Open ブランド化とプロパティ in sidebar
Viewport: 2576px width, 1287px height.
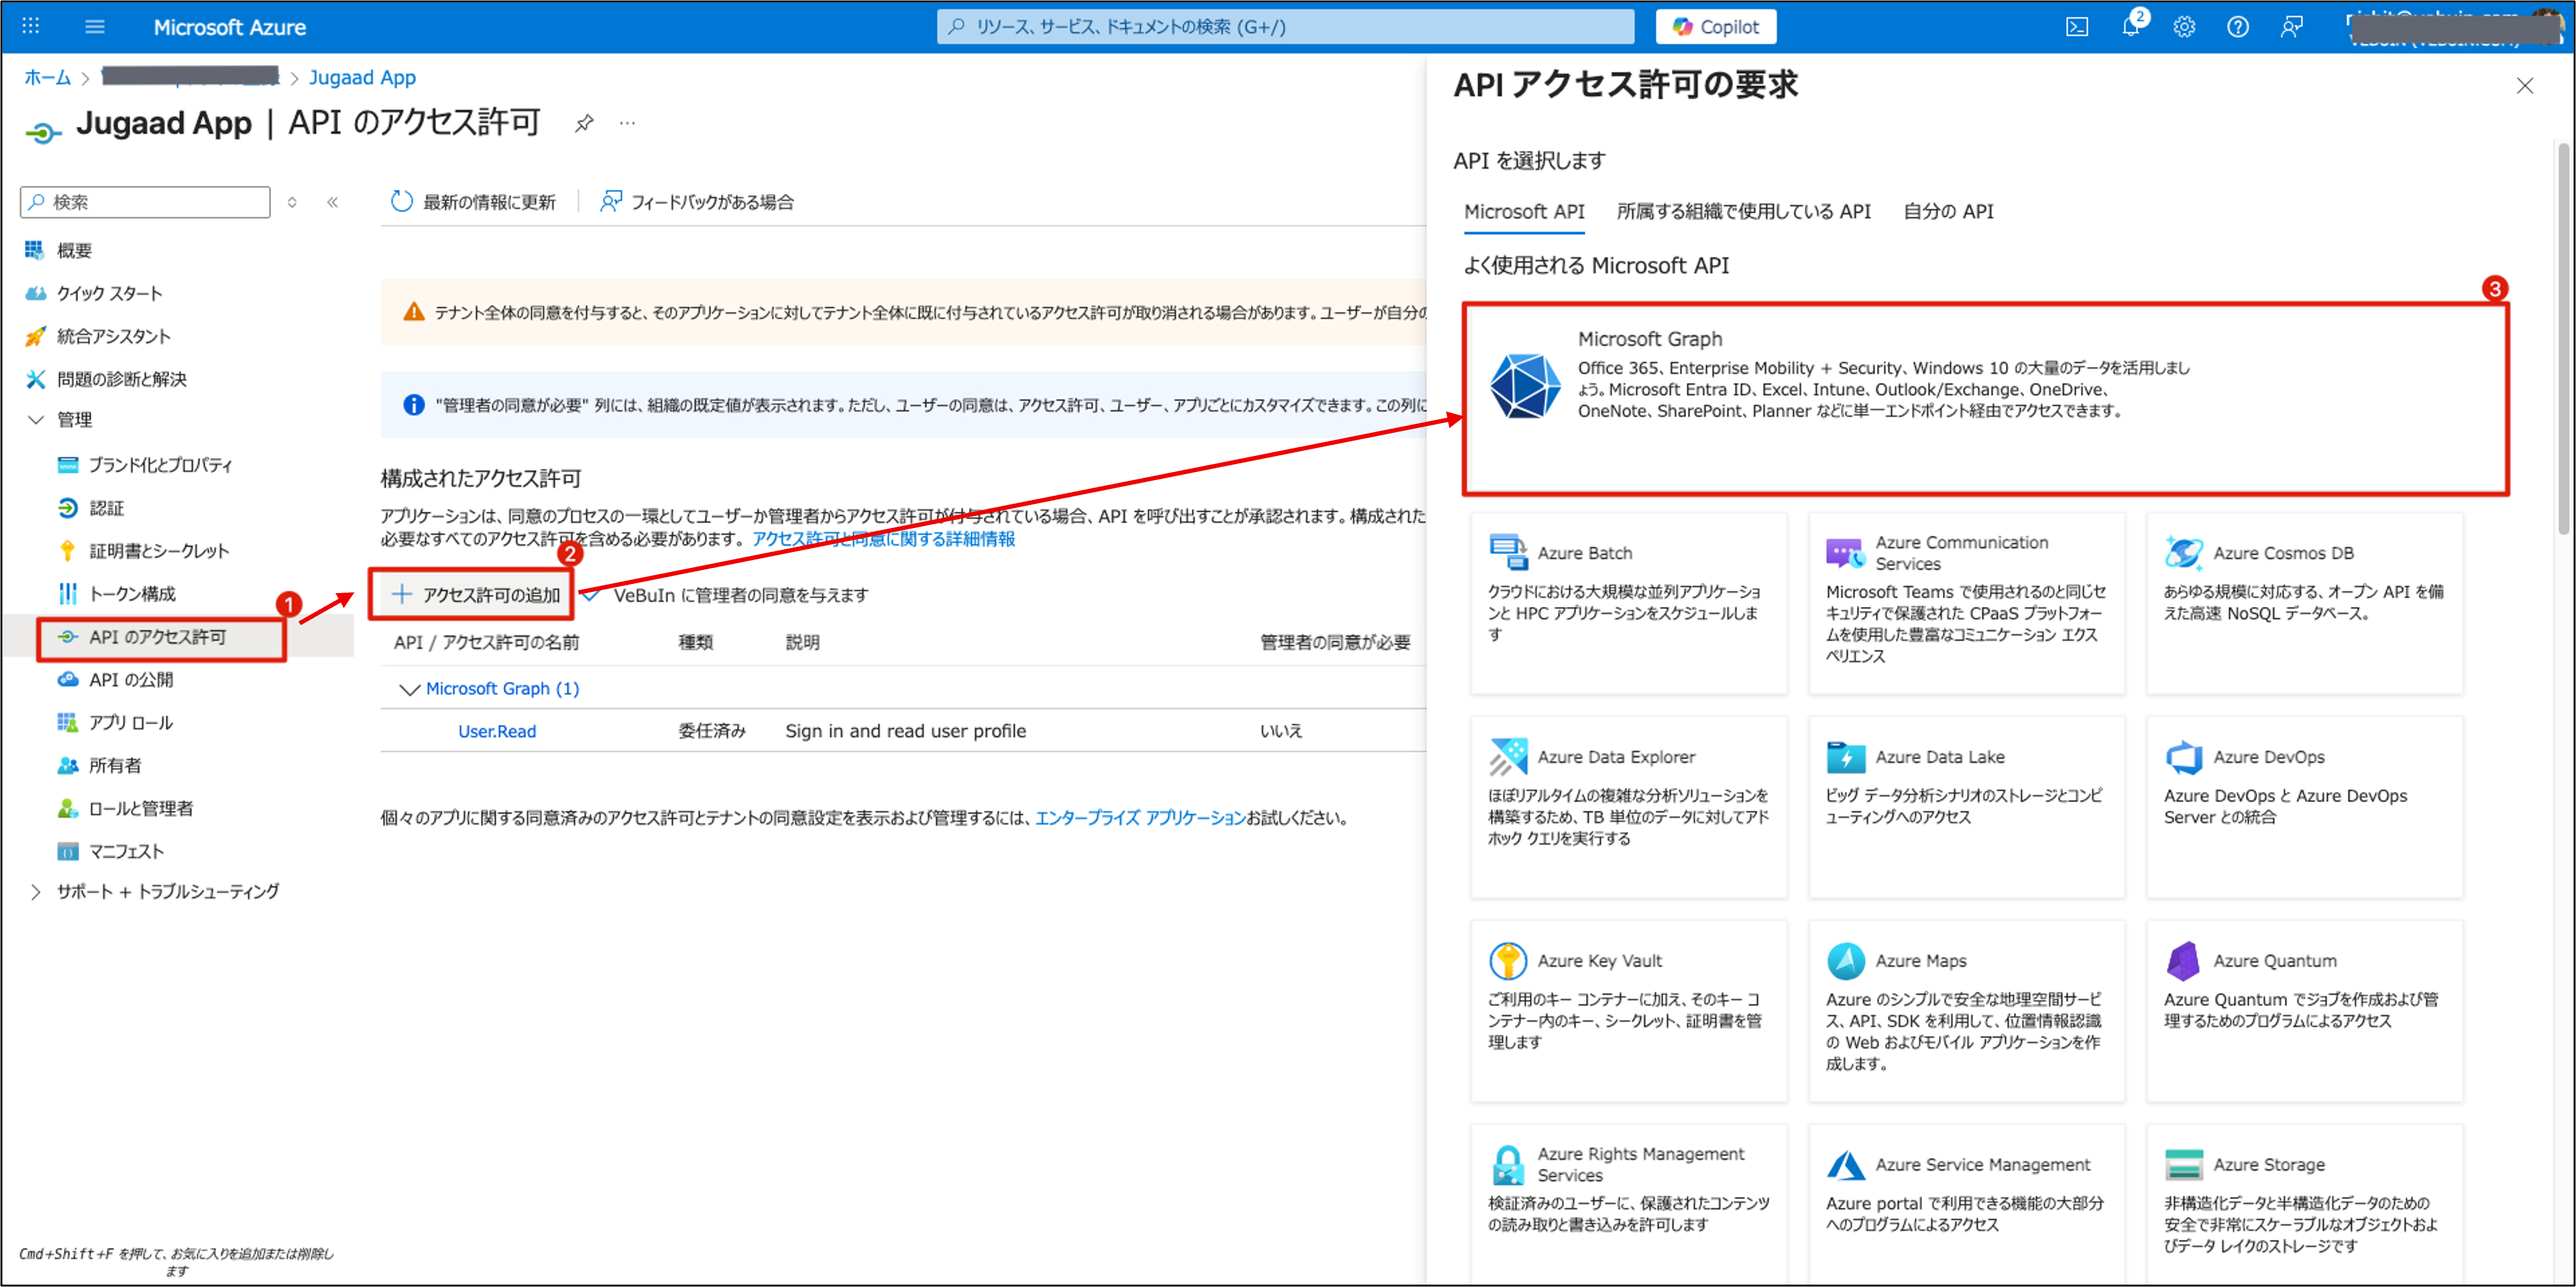[160, 465]
